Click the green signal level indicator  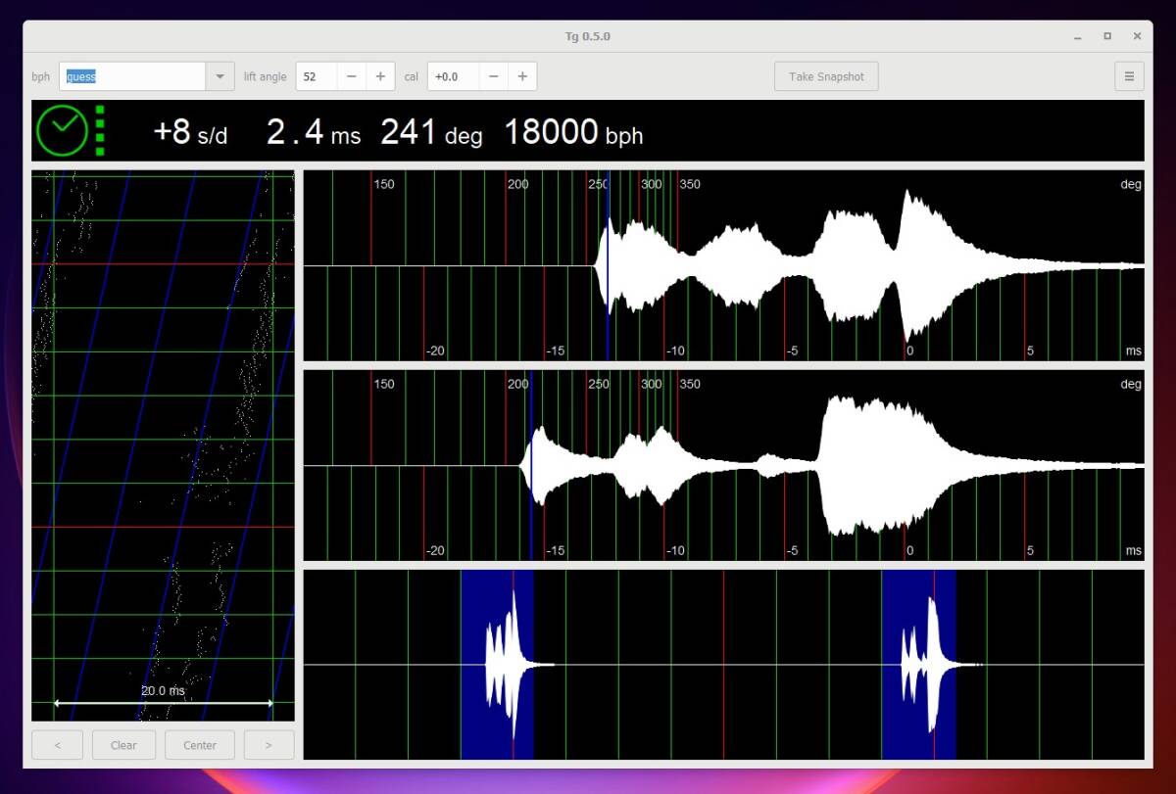coord(99,131)
